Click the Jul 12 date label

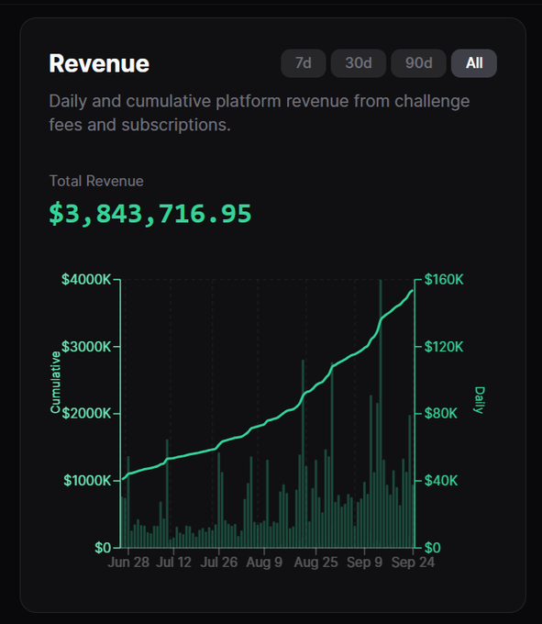pyautogui.click(x=173, y=563)
